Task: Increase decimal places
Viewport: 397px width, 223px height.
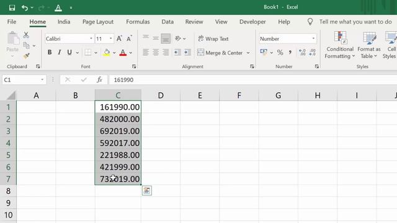Action: pyautogui.click(x=302, y=52)
